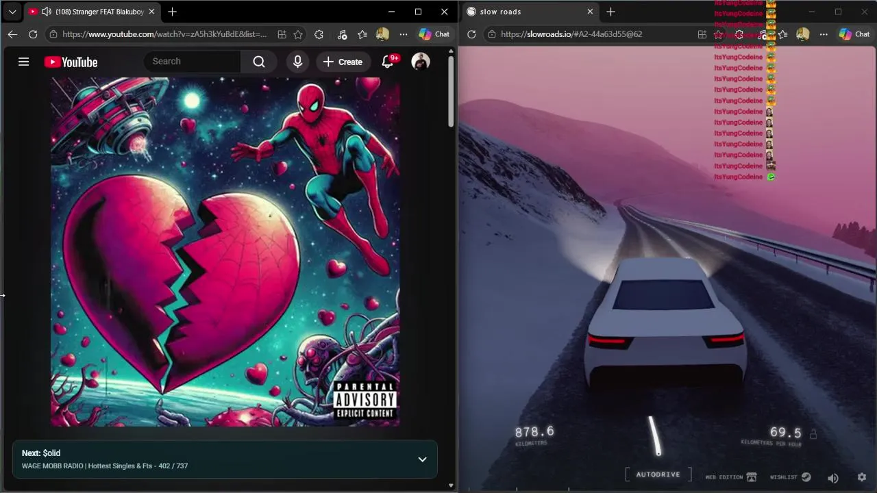Toggle the speed lock padlock icon

click(x=813, y=434)
